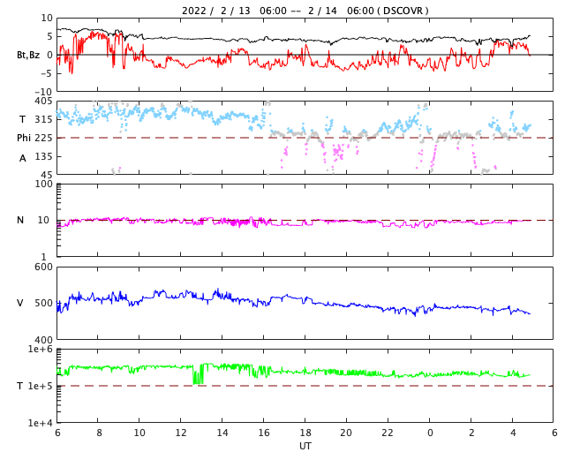
Task: Click the plot title date range text
Action: click(305, 11)
